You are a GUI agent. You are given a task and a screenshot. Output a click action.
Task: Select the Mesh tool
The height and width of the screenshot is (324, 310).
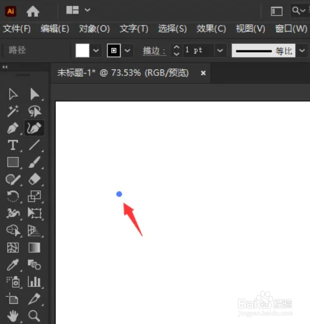13,247
